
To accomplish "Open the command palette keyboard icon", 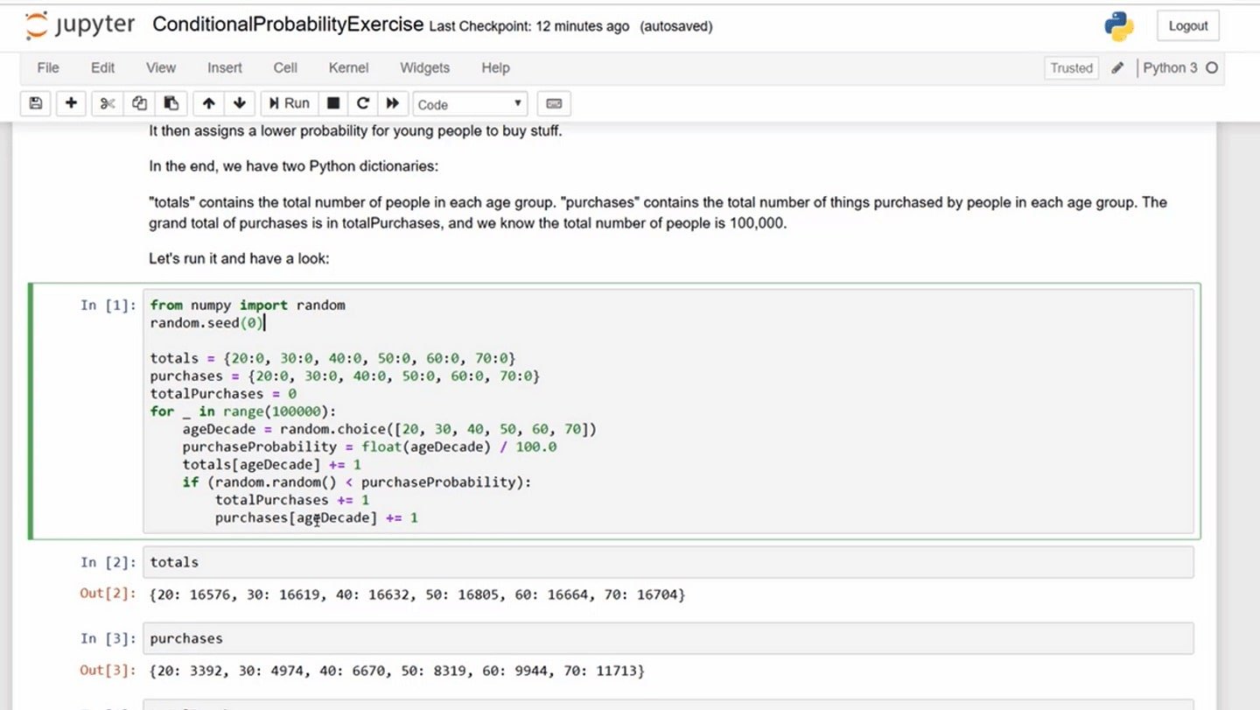I will 554,103.
